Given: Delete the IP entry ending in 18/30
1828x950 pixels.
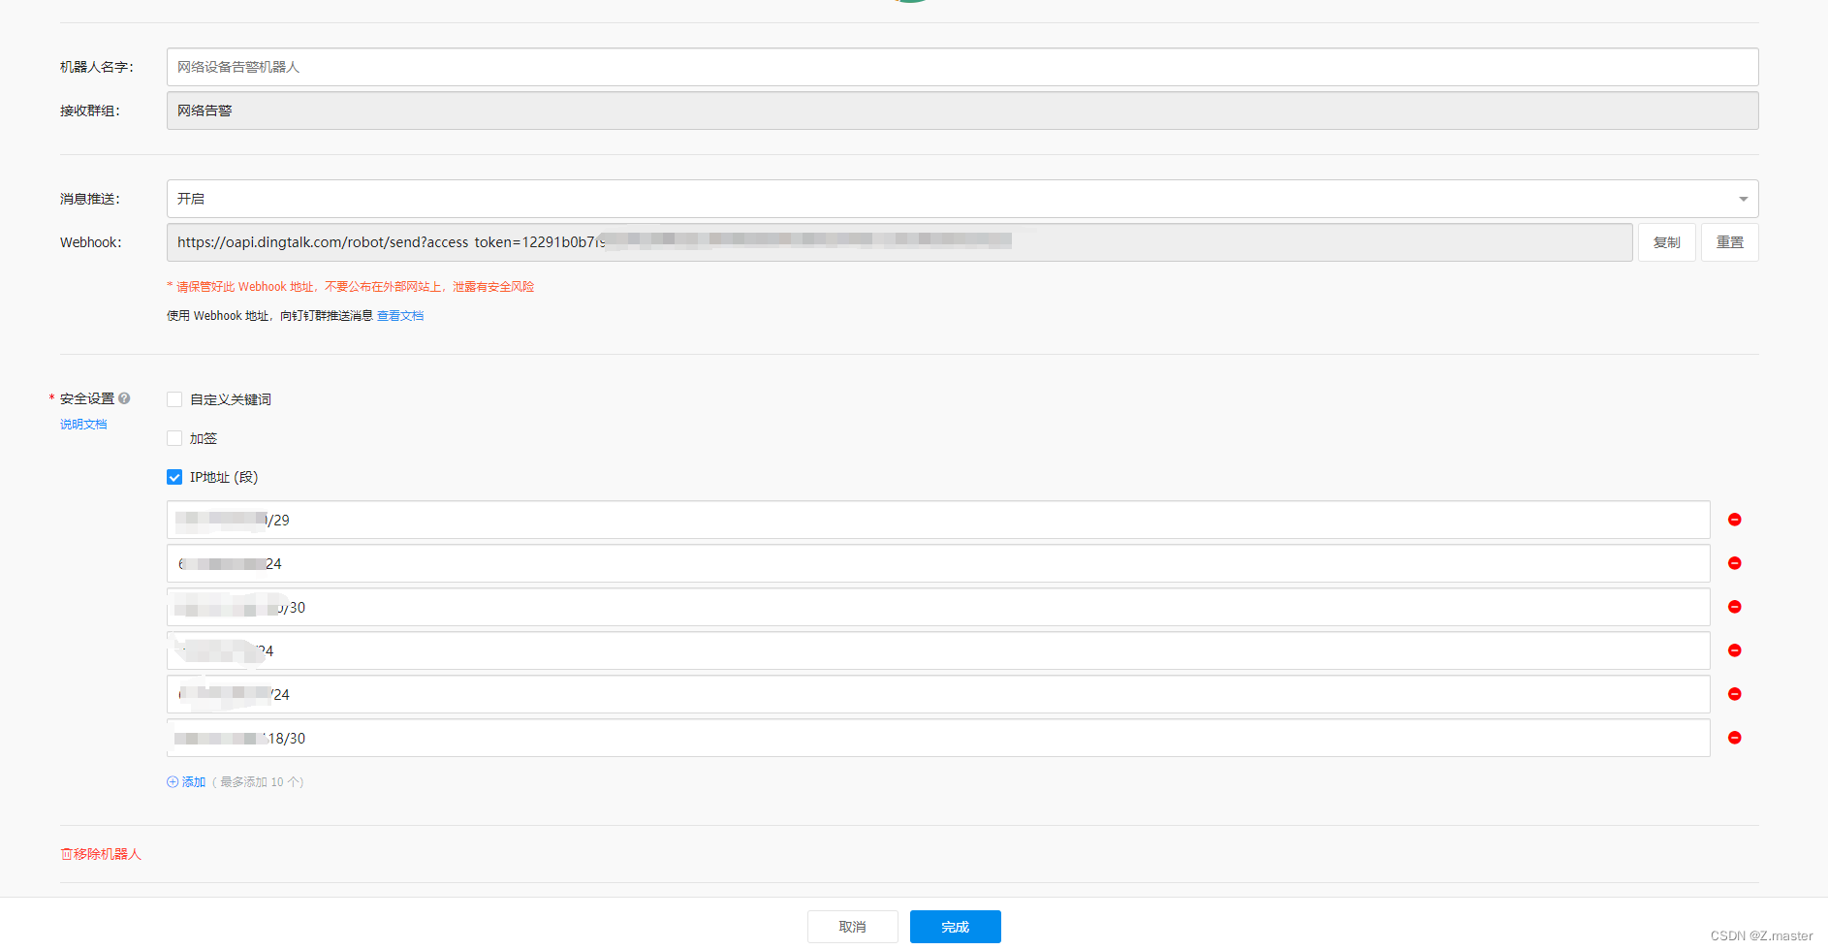Looking at the screenshot, I should (x=1735, y=738).
